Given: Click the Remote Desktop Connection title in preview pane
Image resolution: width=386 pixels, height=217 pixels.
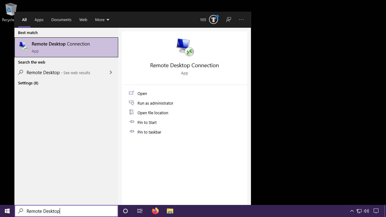Looking at the screenshot, I should click(x=185, y=65).
